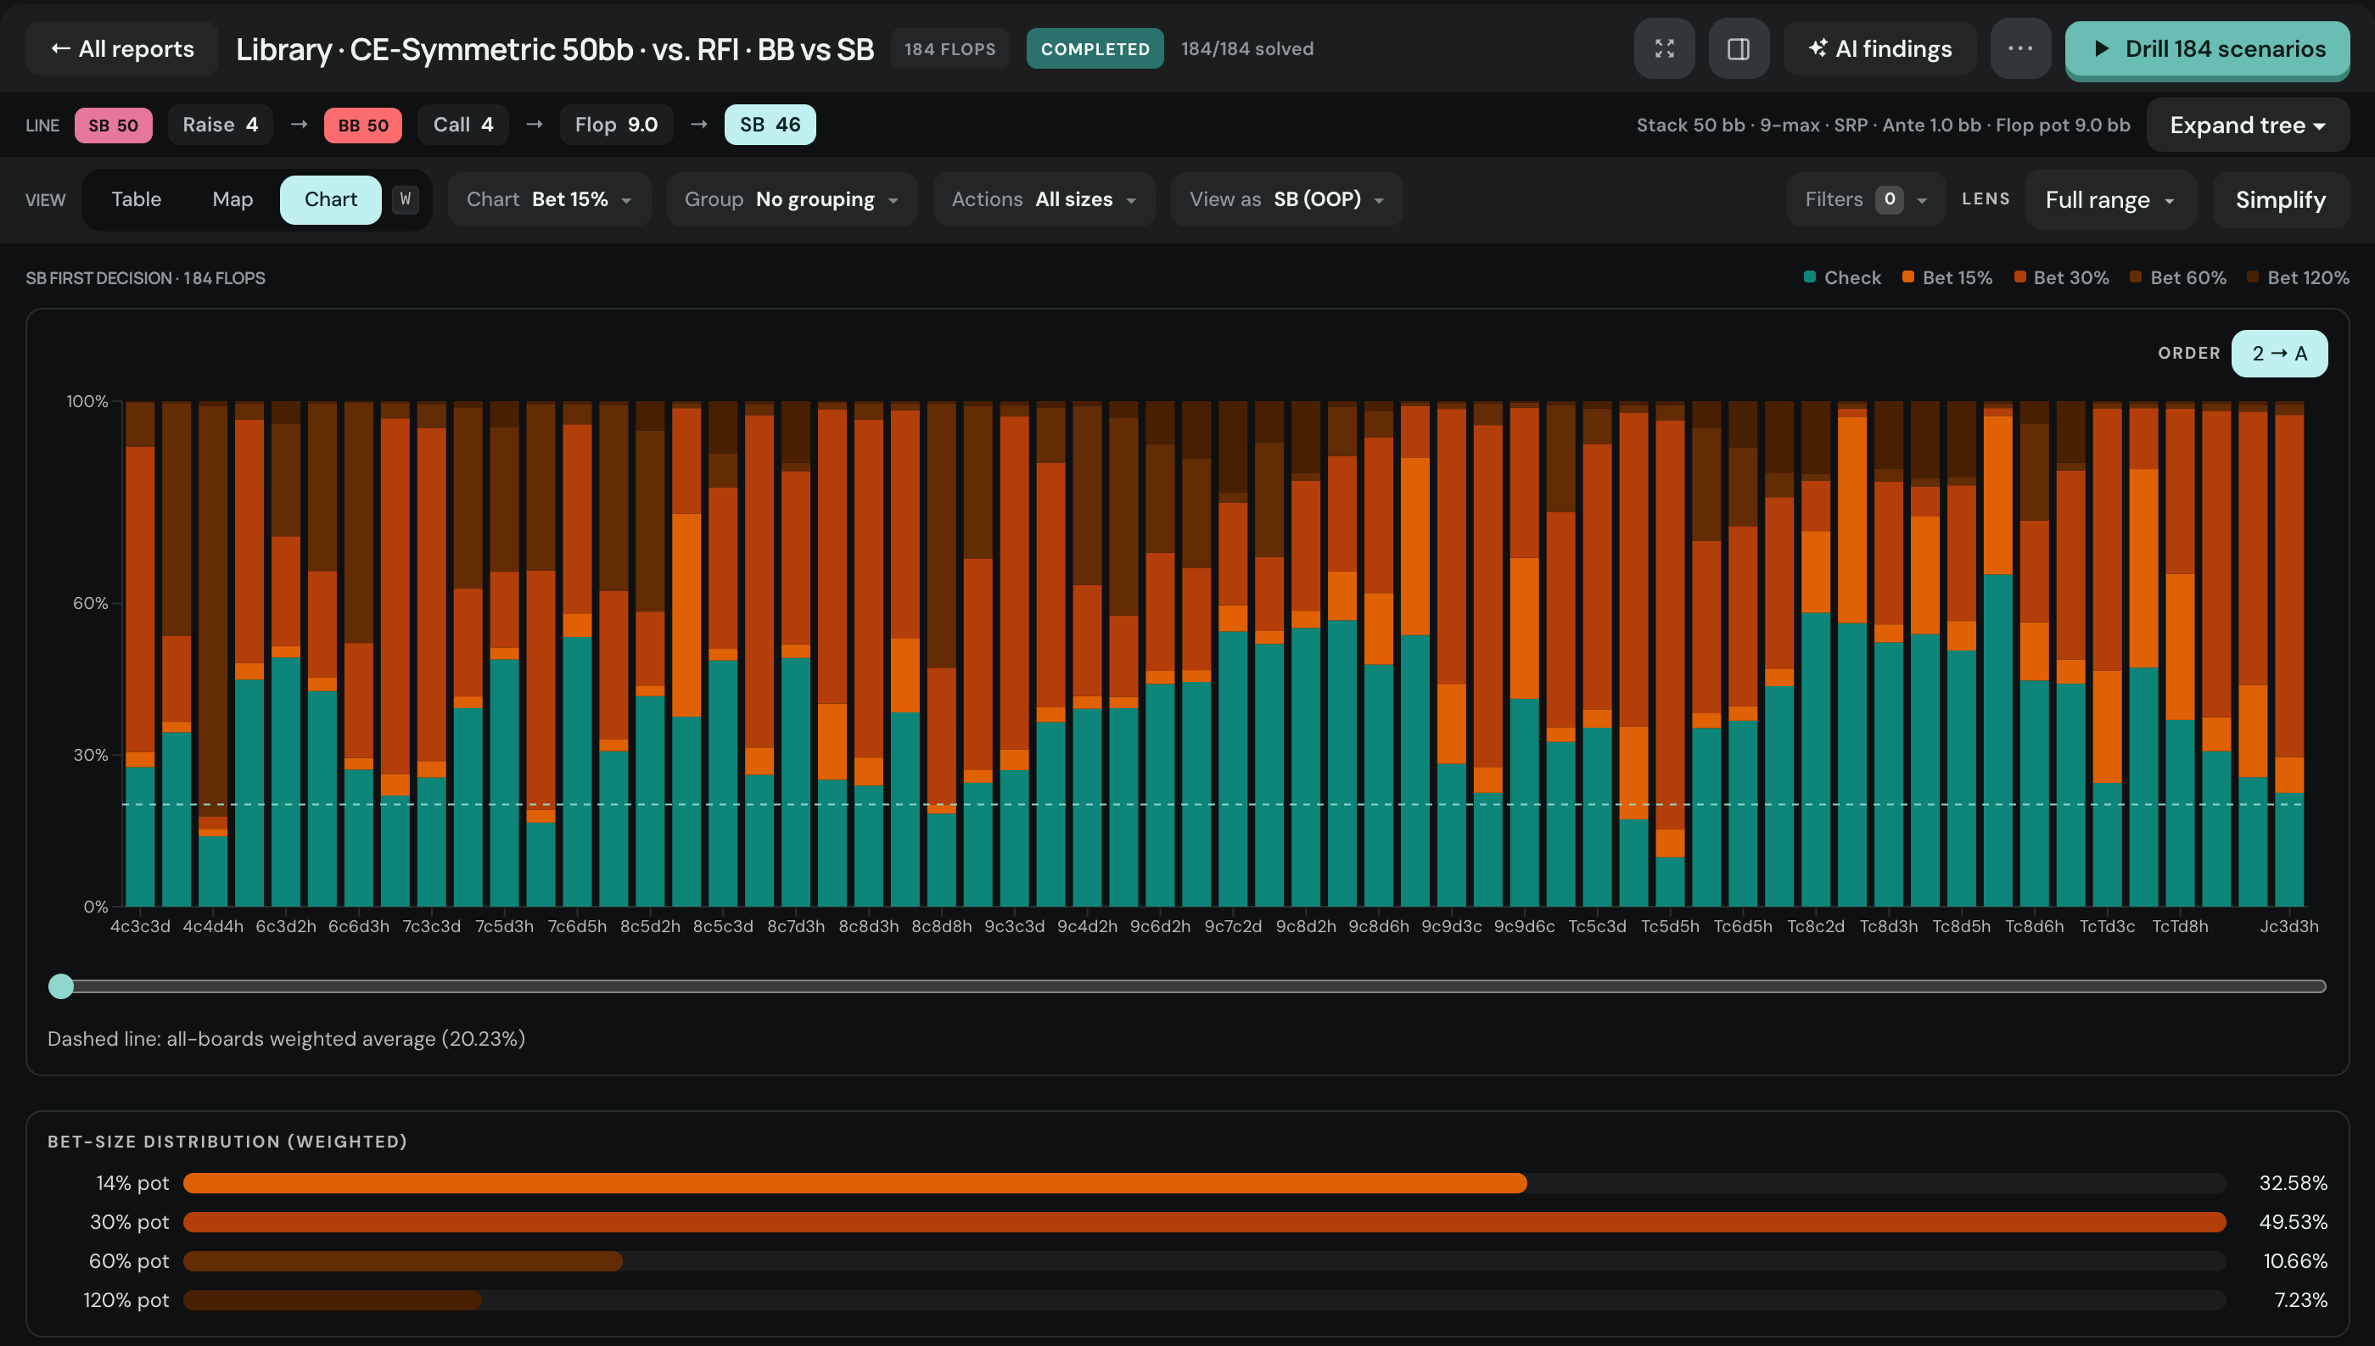This screenshot has height=1346, width=2375.
Task: Click the COMPLETED status badge
Action: pyautogui.click(x=1094, y=49)
